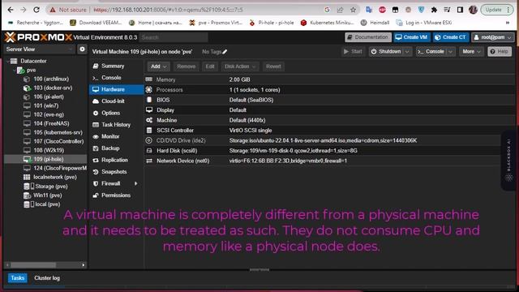Screen dimensions: 519x292
Task: Click the SCSI Controller row icon
Action: (x=149, y=131)
